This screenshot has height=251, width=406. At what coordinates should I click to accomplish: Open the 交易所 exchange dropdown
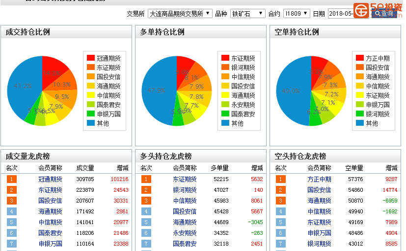180,14
